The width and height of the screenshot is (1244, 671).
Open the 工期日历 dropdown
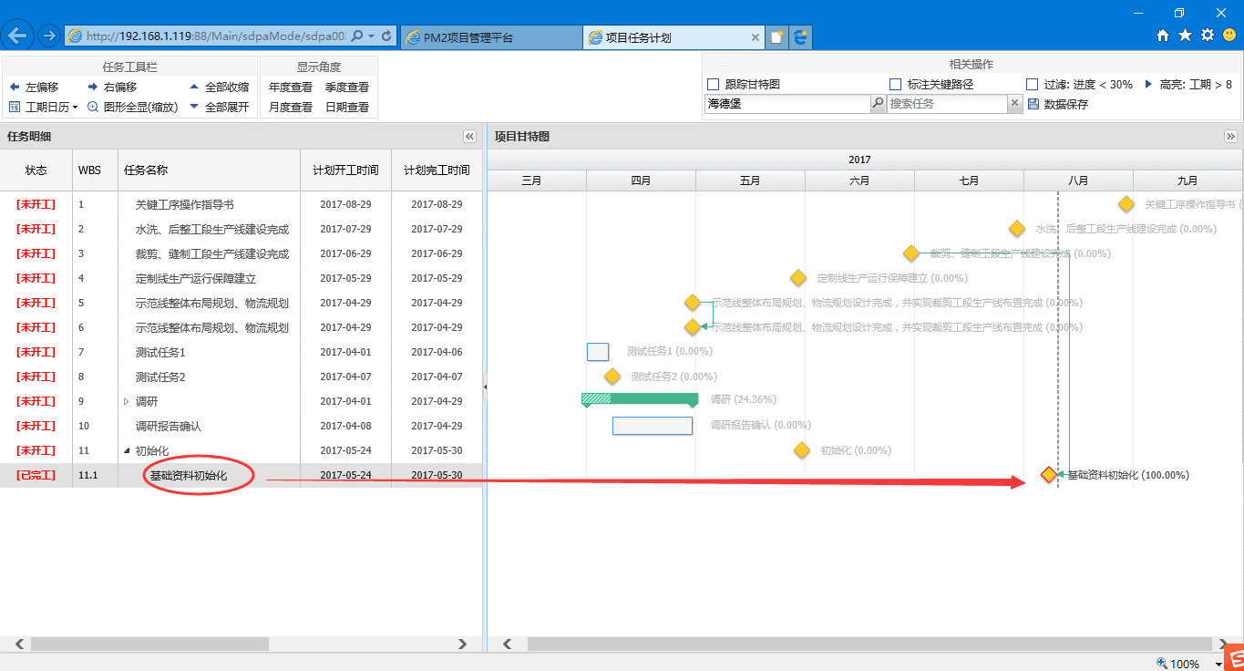coord(44,108)
